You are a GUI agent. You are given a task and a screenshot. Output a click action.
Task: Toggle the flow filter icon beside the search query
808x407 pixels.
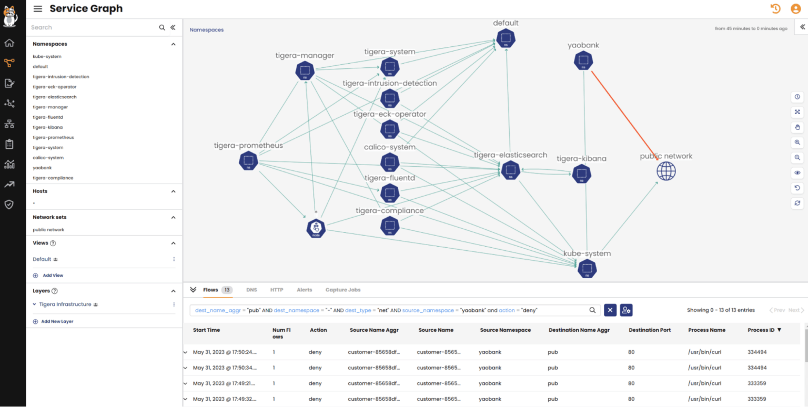[627, 310]
